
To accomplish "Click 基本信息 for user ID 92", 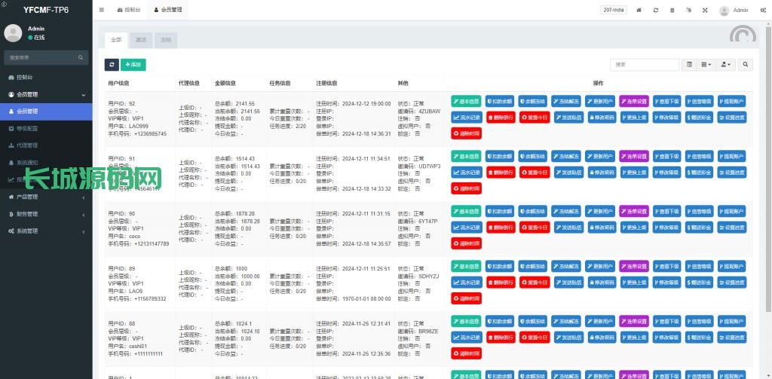I will [467, 101].
